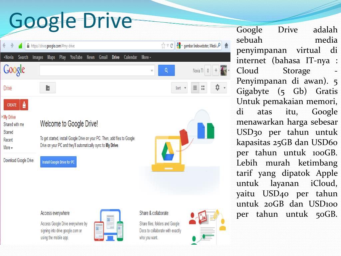Screen dimensions: 341x256
Task: Click Install Google Drive for PC
Action: pyautogui.click(x=58, y=162)
